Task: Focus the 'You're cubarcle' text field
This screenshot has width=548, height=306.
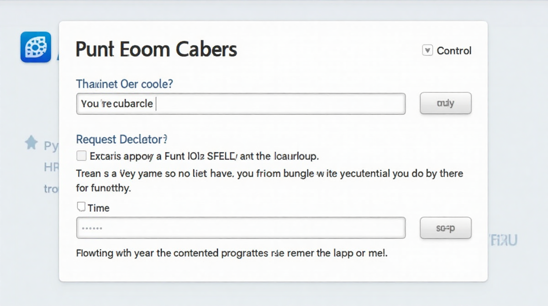Action: pos(241,104)
